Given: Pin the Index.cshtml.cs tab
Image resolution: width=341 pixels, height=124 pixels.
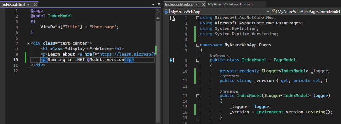Looking at the screenshot, I should 197,4.
